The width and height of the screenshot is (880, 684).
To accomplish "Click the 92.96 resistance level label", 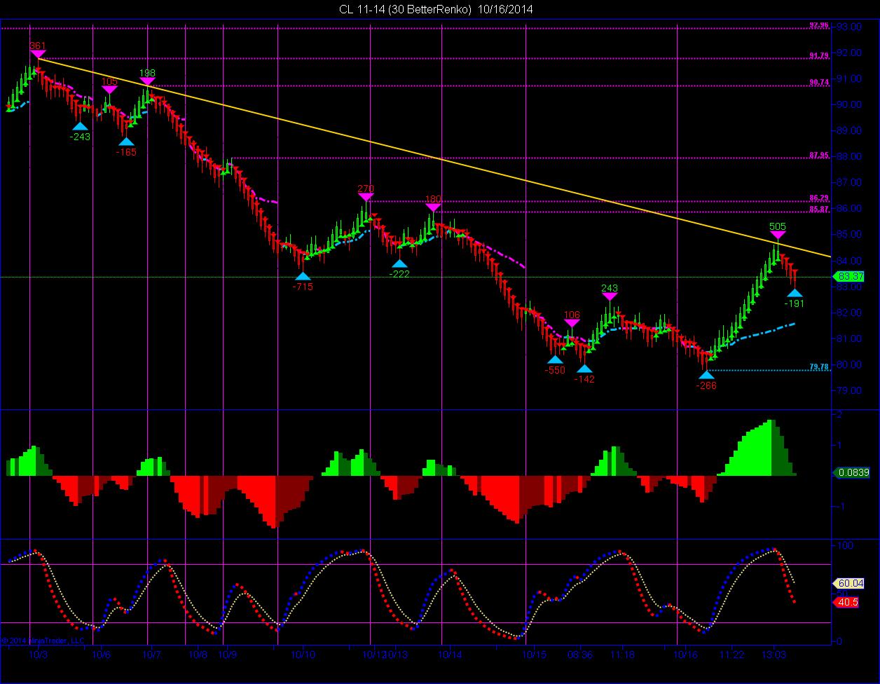I will [819, 25].
